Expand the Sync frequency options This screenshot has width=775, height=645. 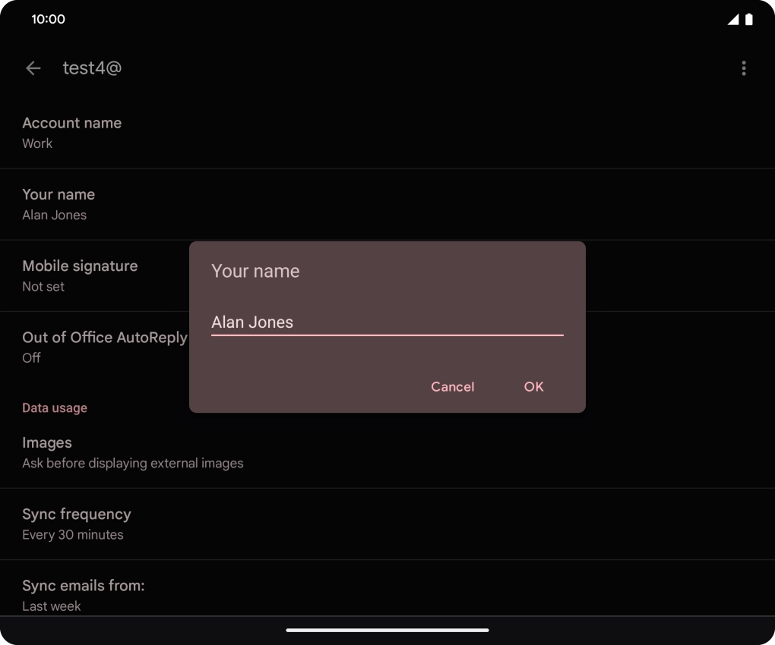(76, 524)
